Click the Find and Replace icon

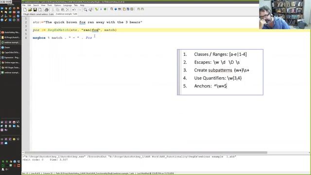tap(90, 10)
